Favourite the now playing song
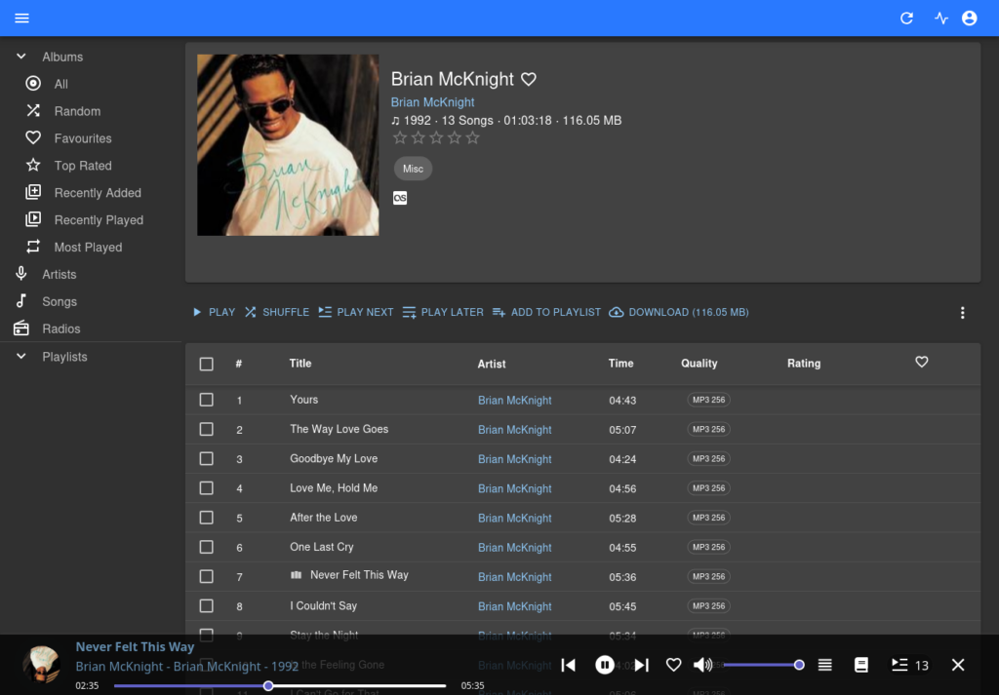 pos(673,665)
